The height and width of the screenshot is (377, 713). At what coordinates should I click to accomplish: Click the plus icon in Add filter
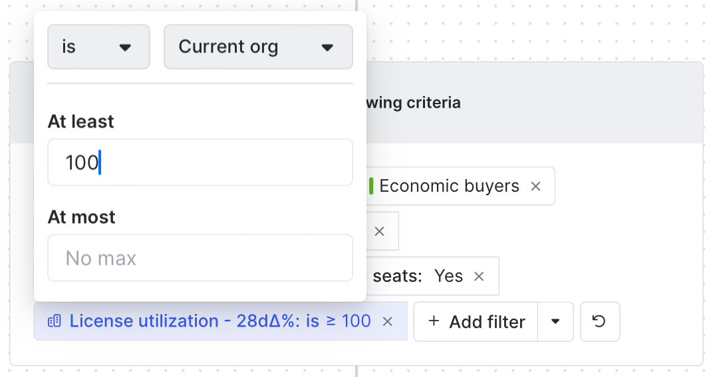pos(434,321)
